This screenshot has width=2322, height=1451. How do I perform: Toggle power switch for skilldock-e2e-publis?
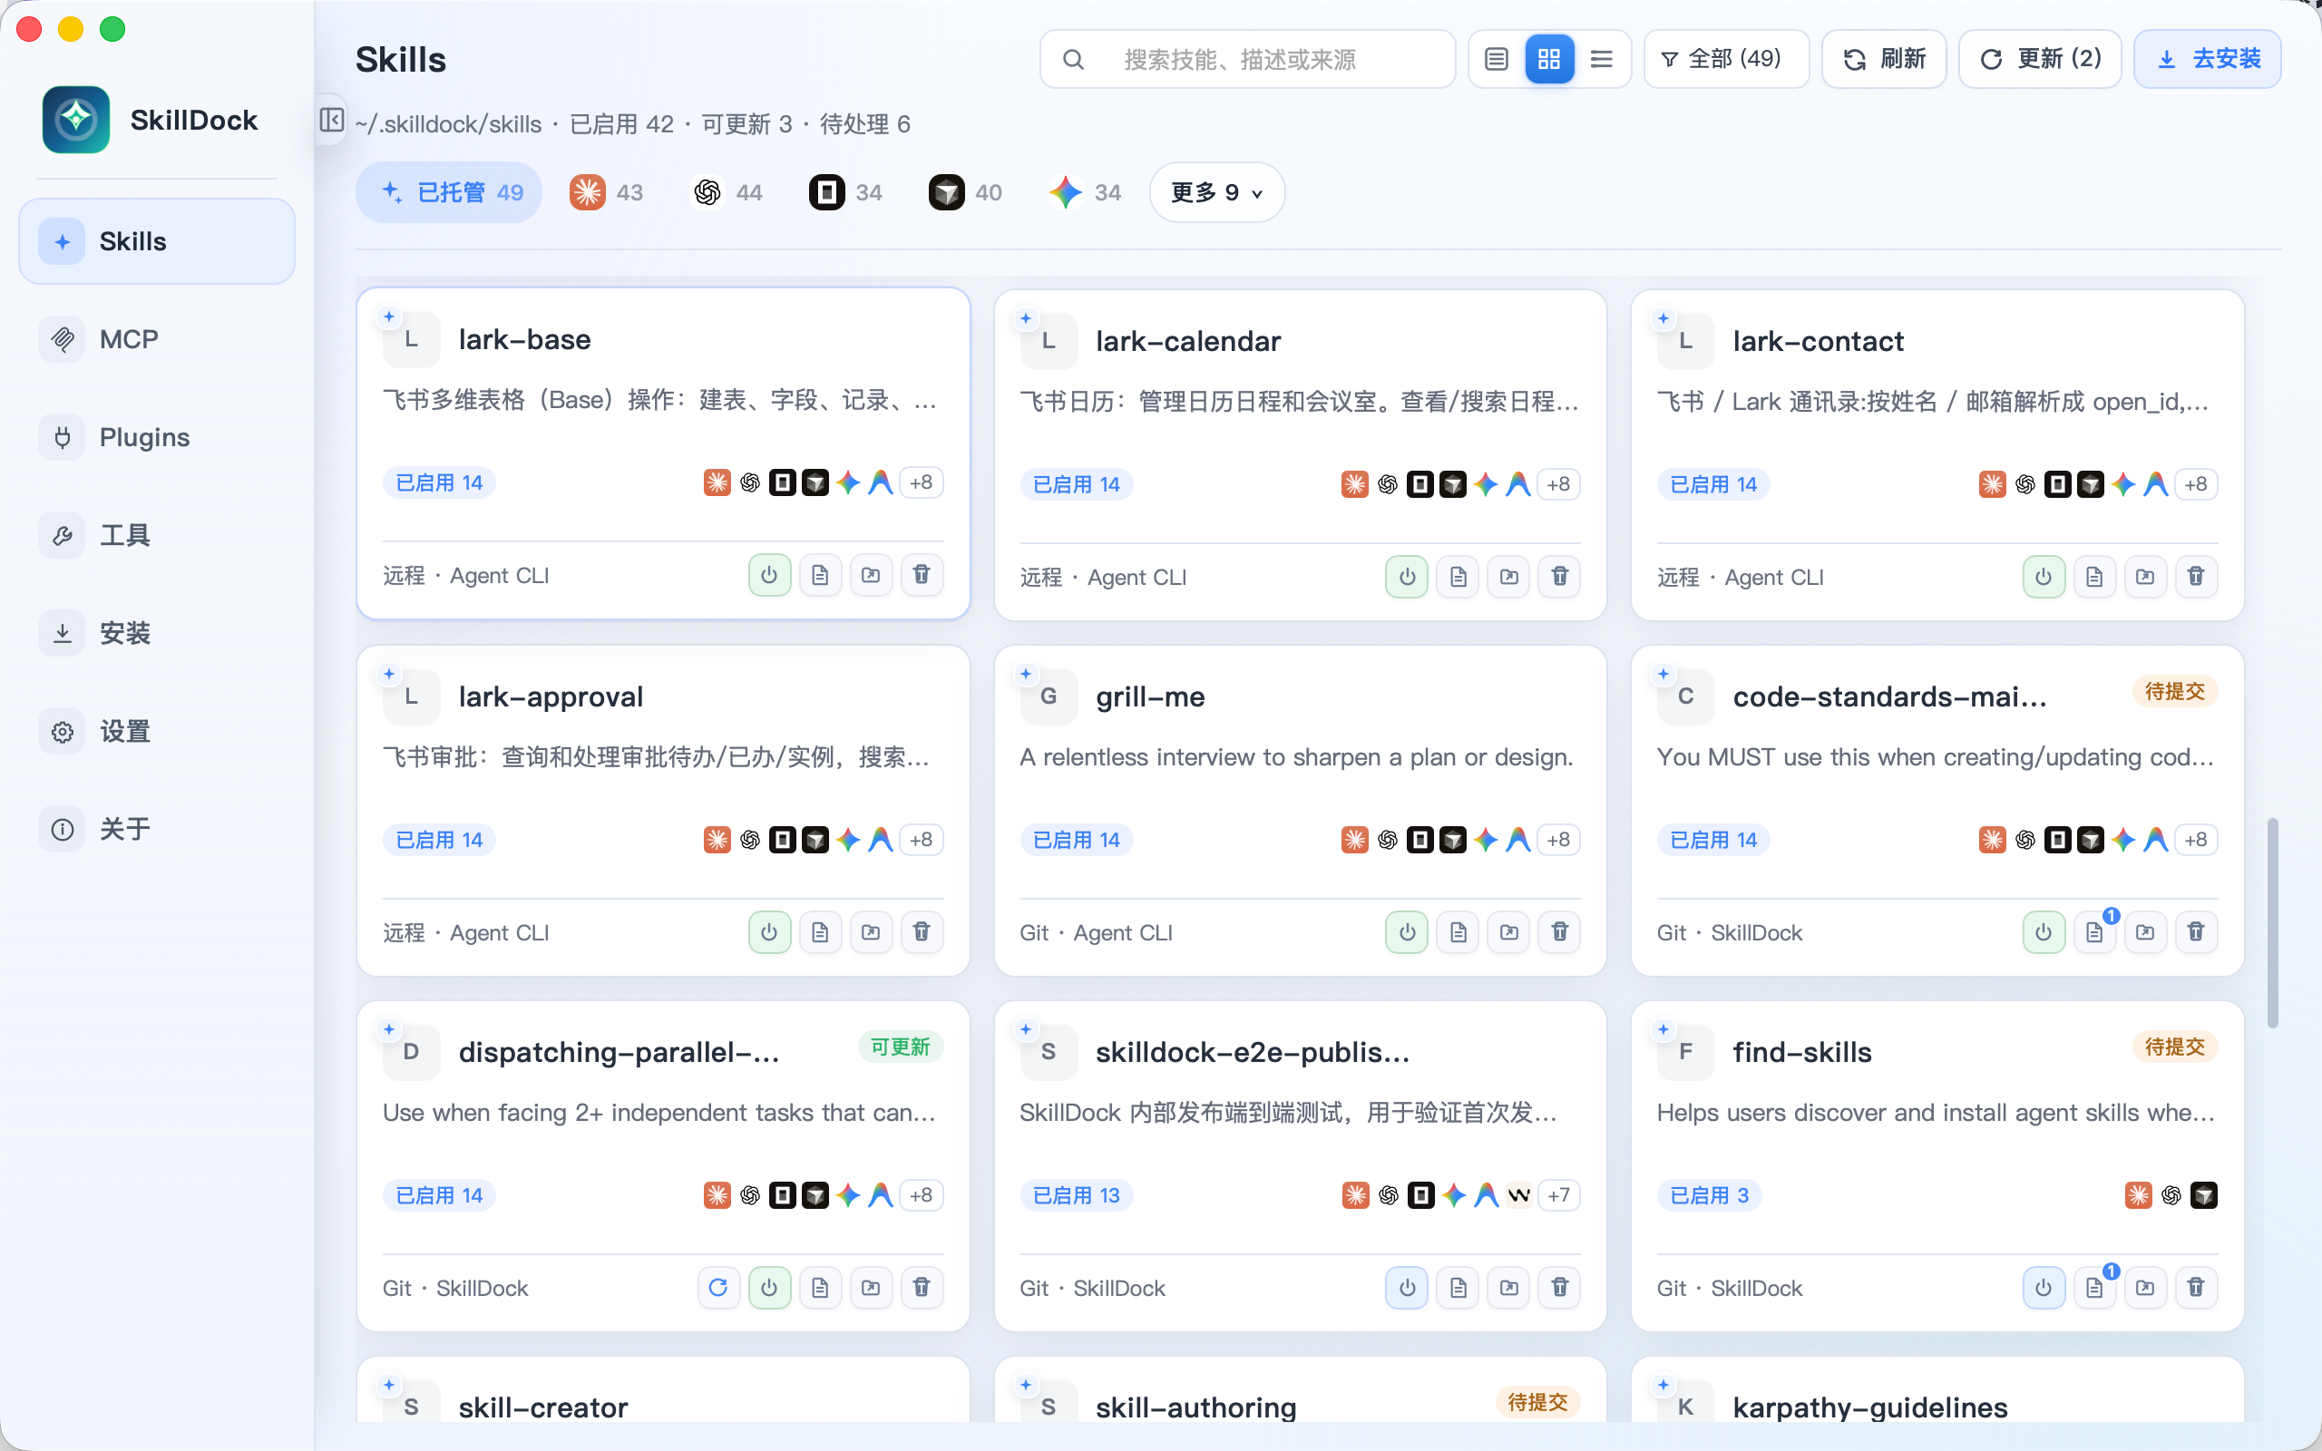[1407, 1287]
